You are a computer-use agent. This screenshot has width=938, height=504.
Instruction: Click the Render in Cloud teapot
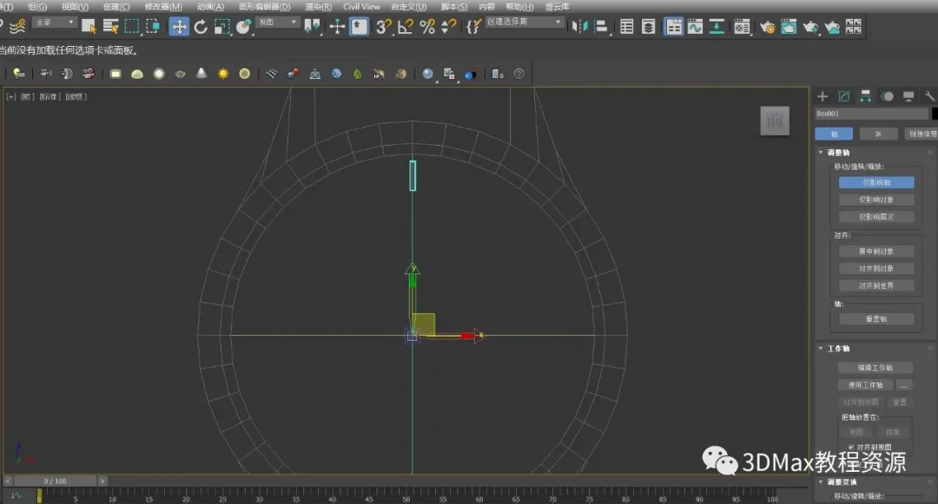(x=832, y=26)
